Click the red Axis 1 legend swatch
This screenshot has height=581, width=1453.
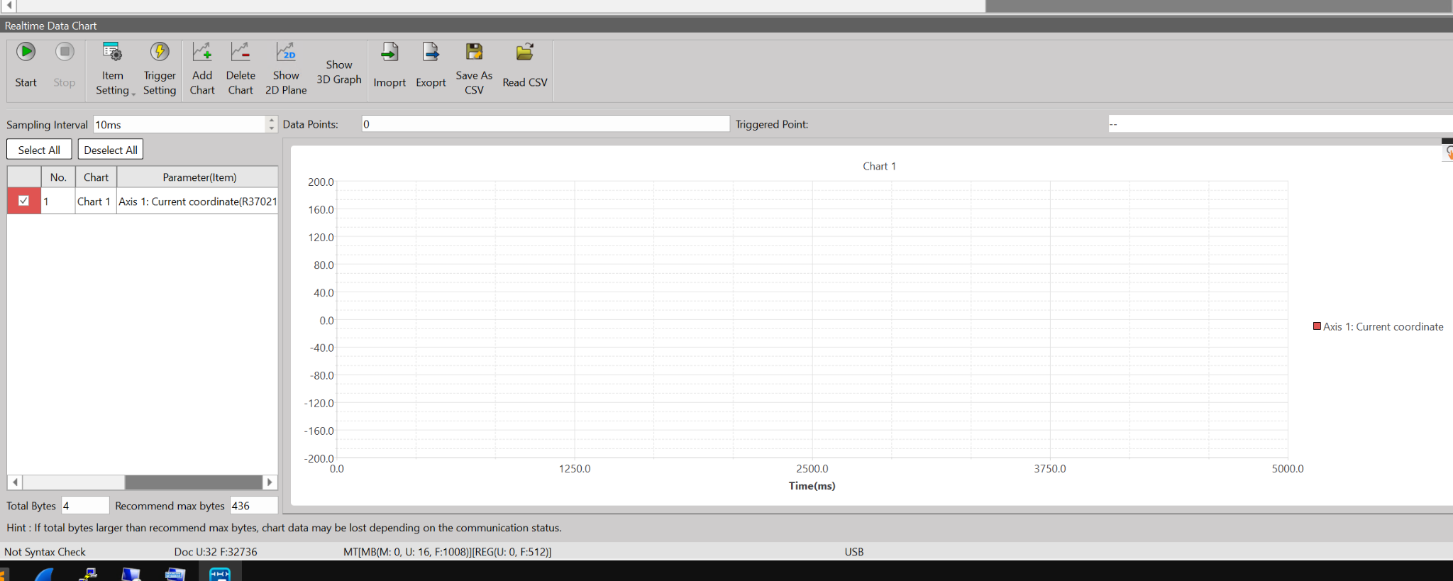pos(1317,326)
